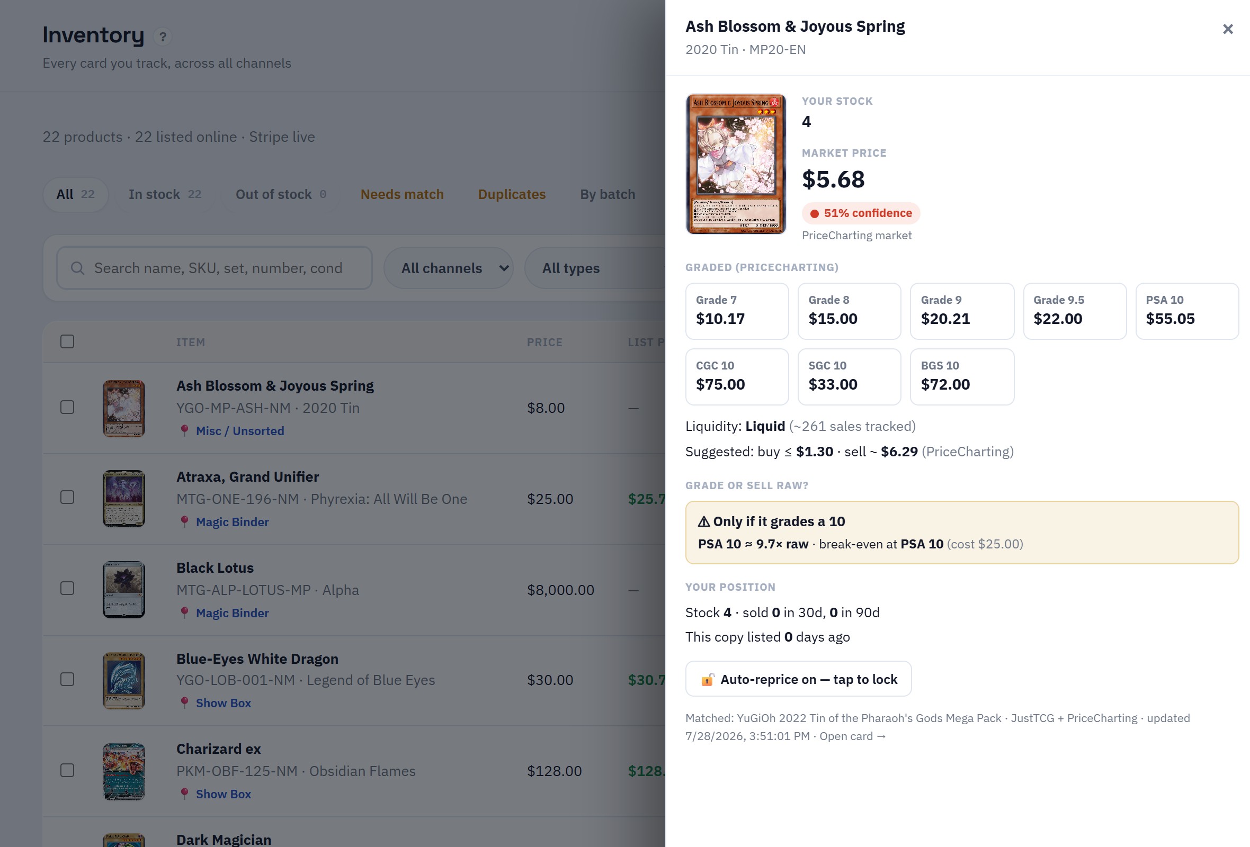Select the CGC 10 $75.00 price card
1250x847 pixels.
[x=737, y=377]
